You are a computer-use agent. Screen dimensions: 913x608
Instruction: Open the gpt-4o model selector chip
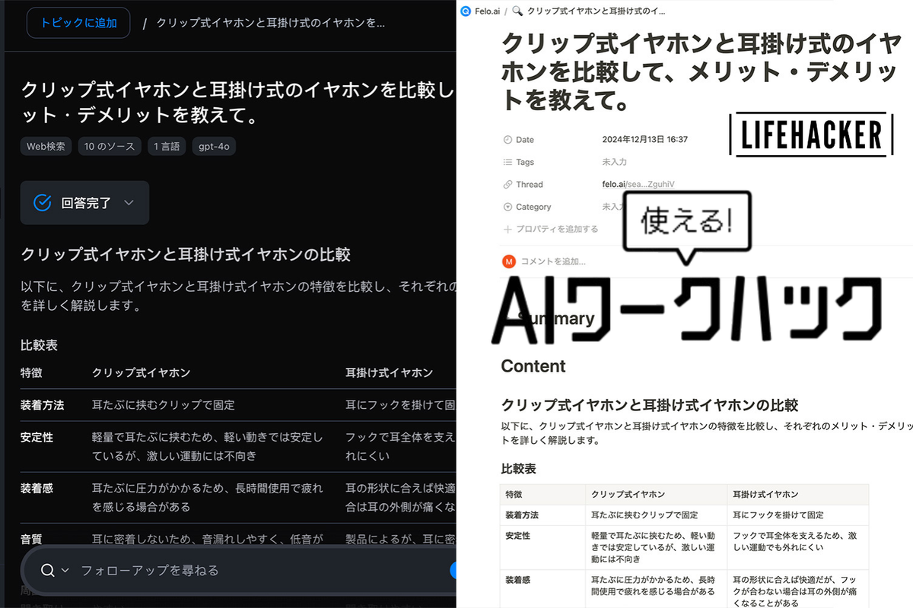213,146
